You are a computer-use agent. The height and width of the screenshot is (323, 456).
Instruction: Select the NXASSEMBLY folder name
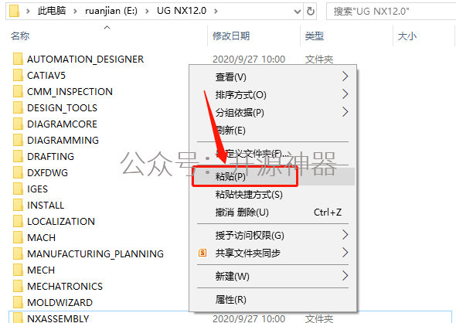pyautogui.click(x=58, y=318)
